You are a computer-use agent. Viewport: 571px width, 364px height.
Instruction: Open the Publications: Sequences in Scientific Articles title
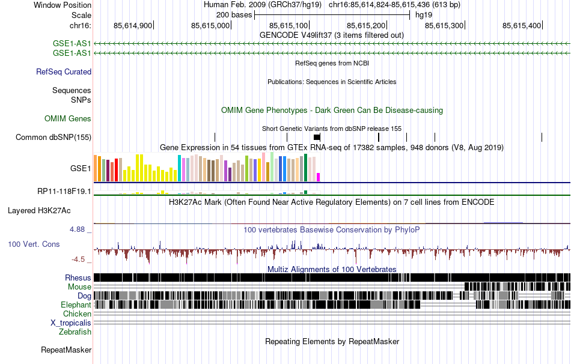point(332,82)
